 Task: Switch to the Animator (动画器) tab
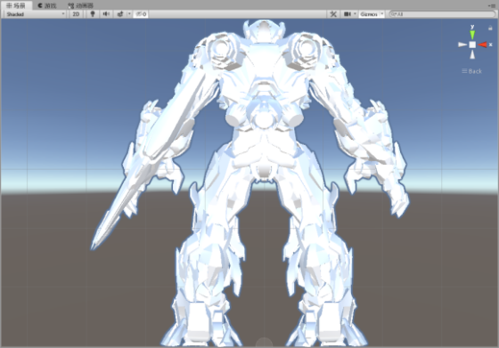click(x=81, y=5)
